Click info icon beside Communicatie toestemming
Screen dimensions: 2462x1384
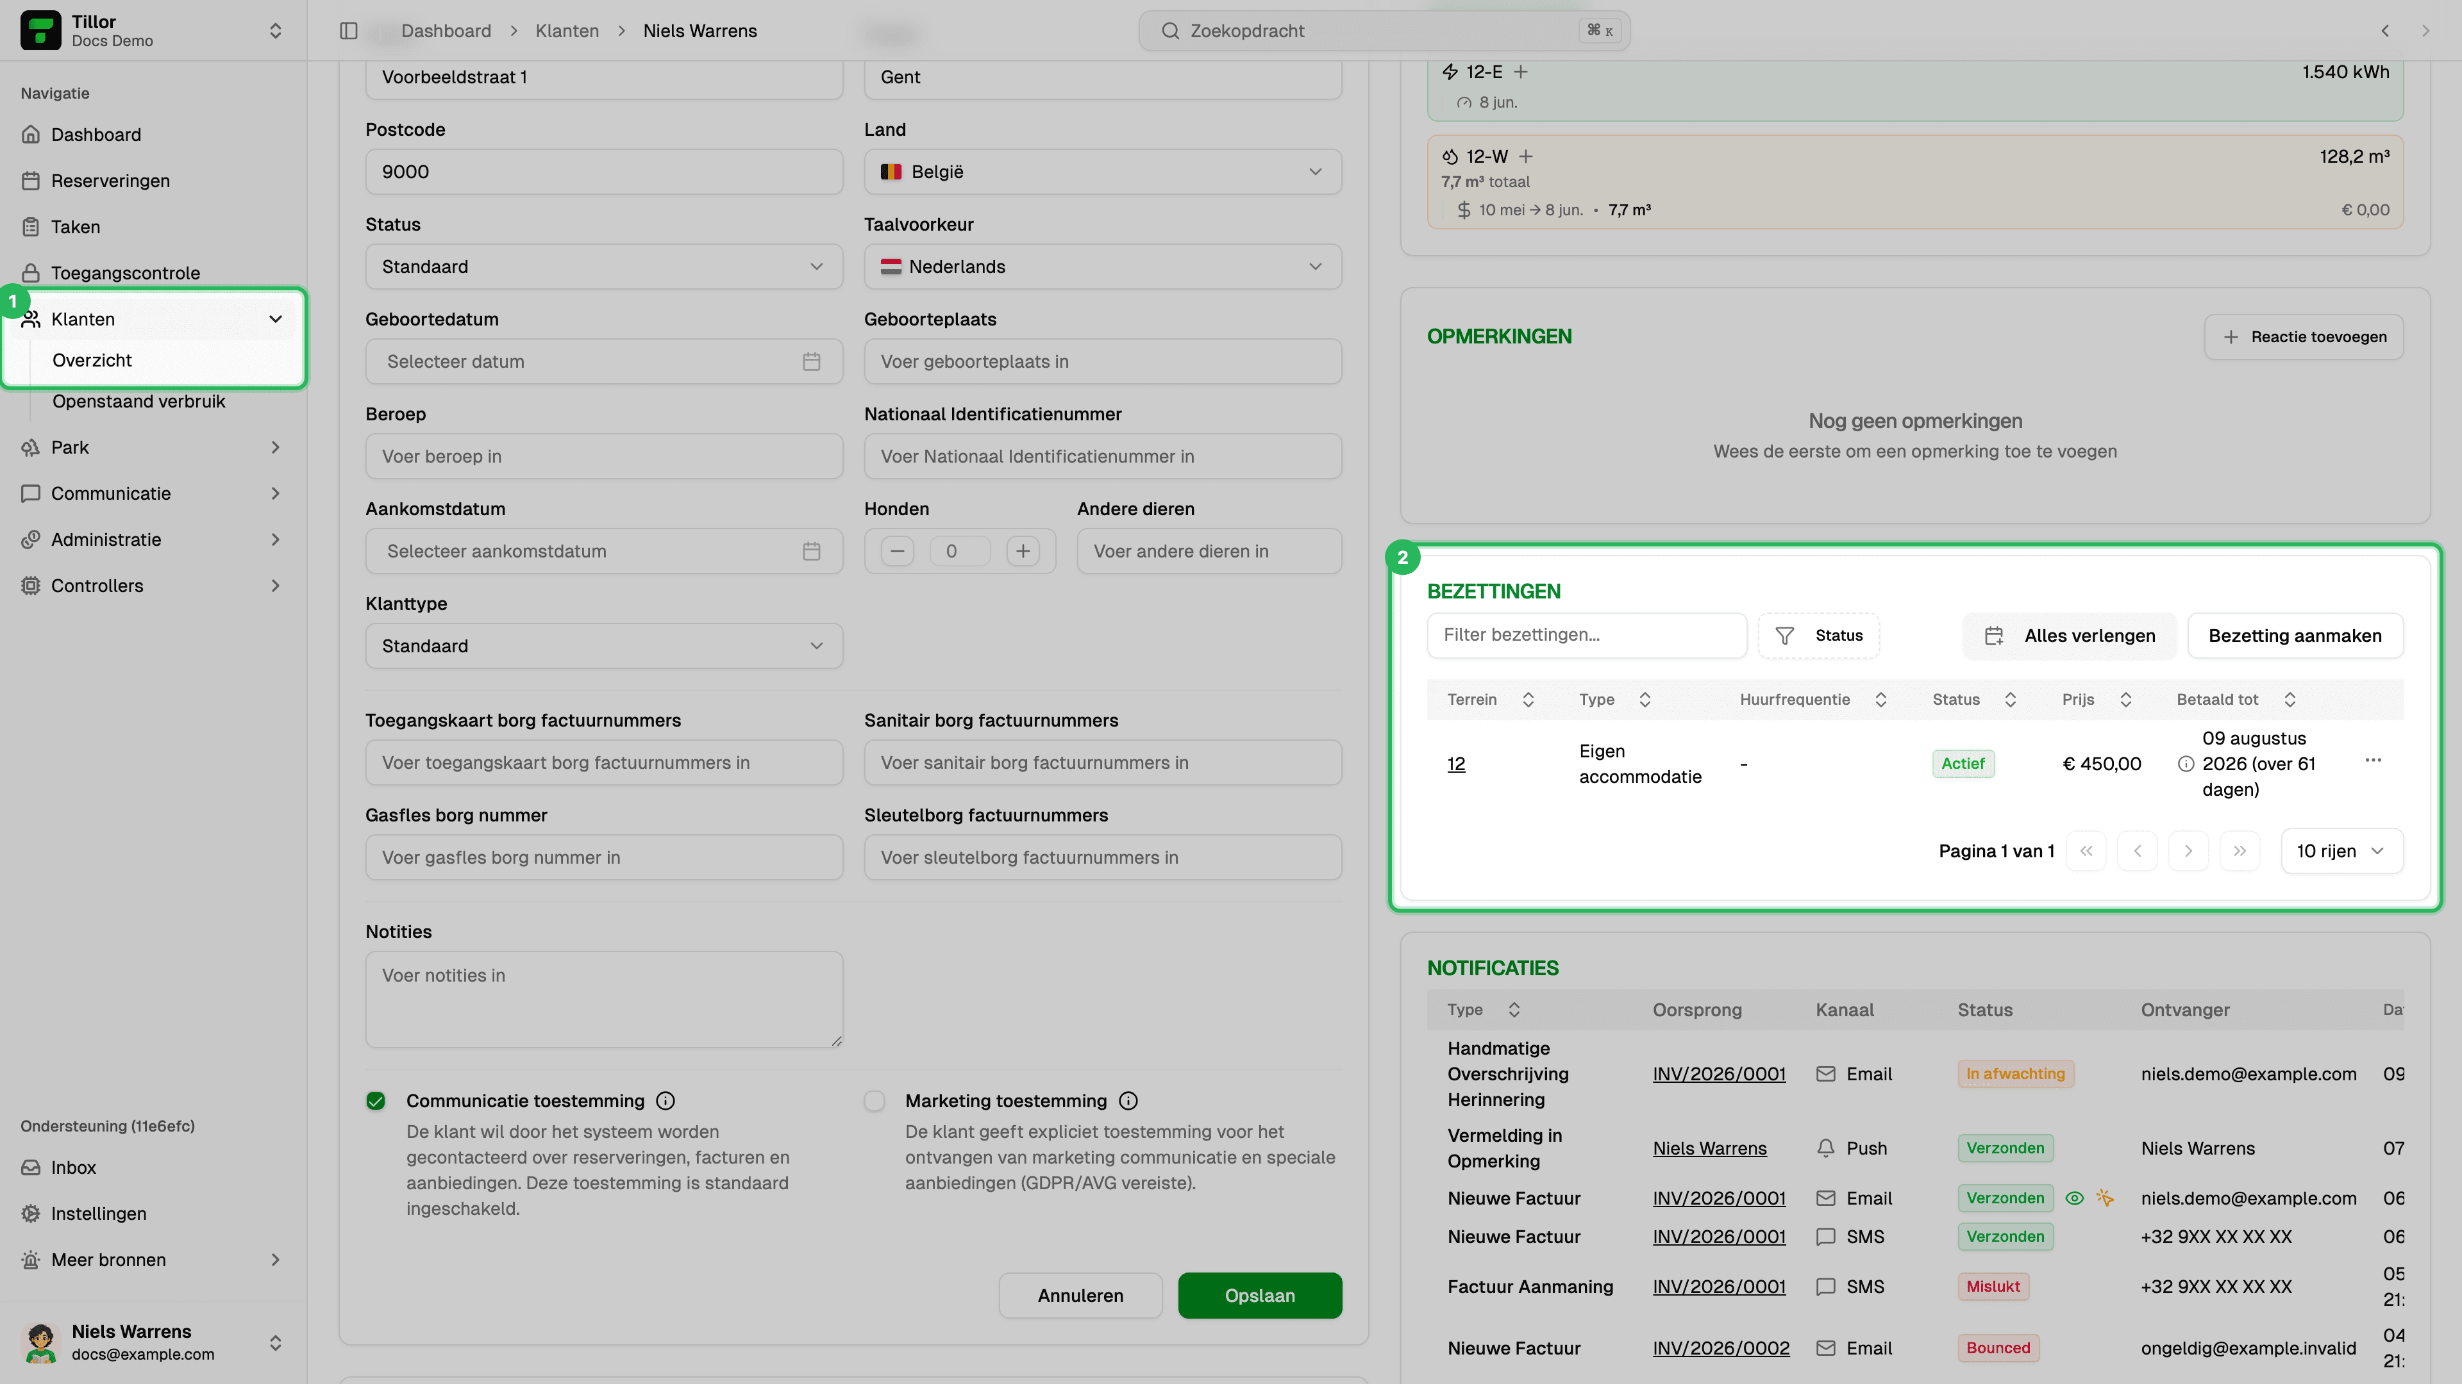point(666,1100)
